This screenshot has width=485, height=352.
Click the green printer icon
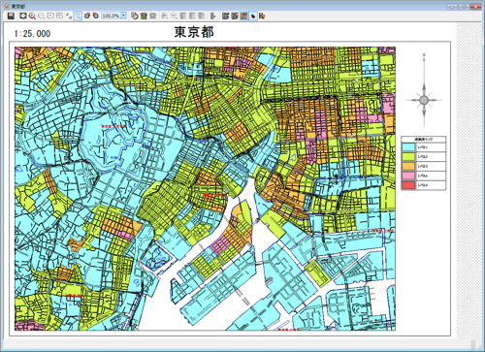click(144, 16)
